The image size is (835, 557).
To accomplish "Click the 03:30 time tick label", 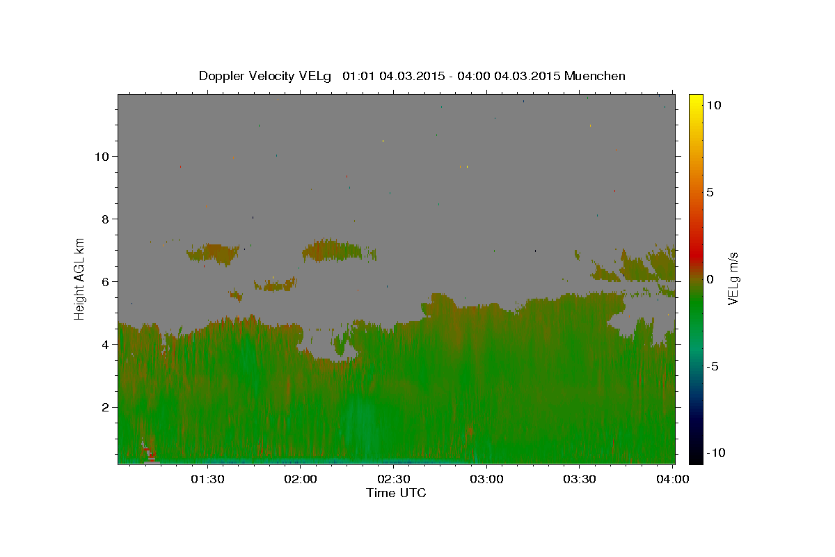I will [580, 479].
